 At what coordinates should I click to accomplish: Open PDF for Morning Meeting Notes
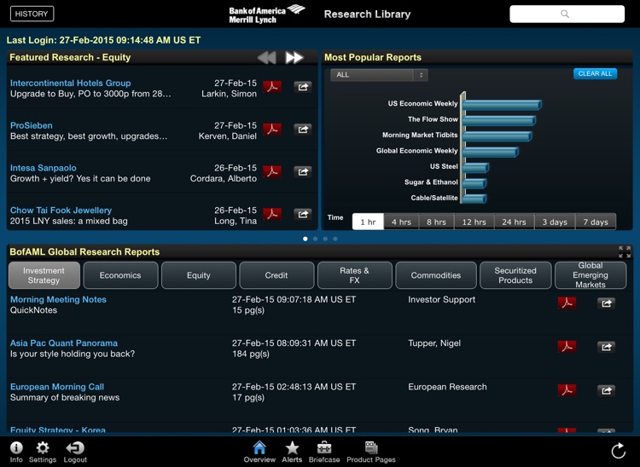click(x=567, y=303)
